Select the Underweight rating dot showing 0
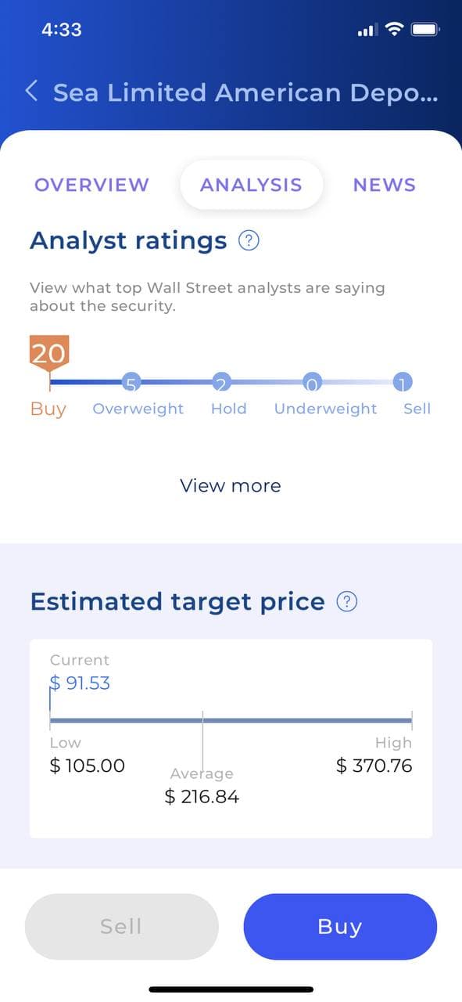 313,382
